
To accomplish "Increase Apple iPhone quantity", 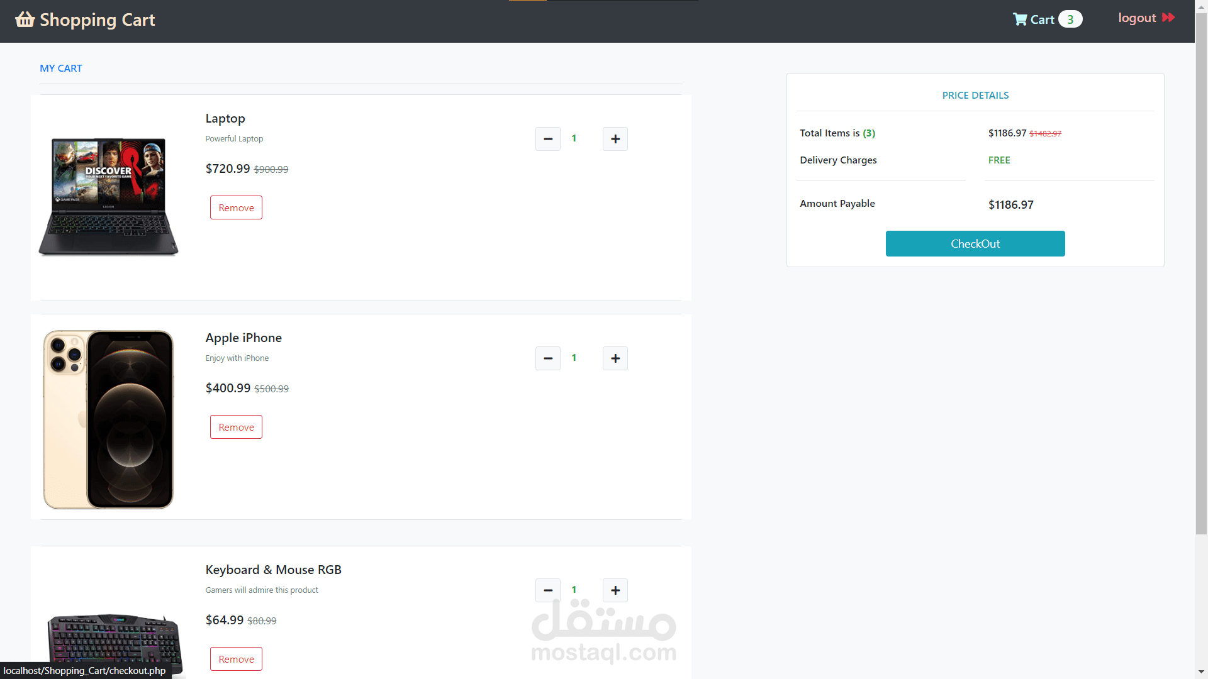I will click(x=615, y=358).
